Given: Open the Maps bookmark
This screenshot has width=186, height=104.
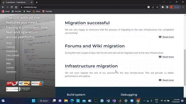Looking at the screenshot, I should [x=27, y=11].
